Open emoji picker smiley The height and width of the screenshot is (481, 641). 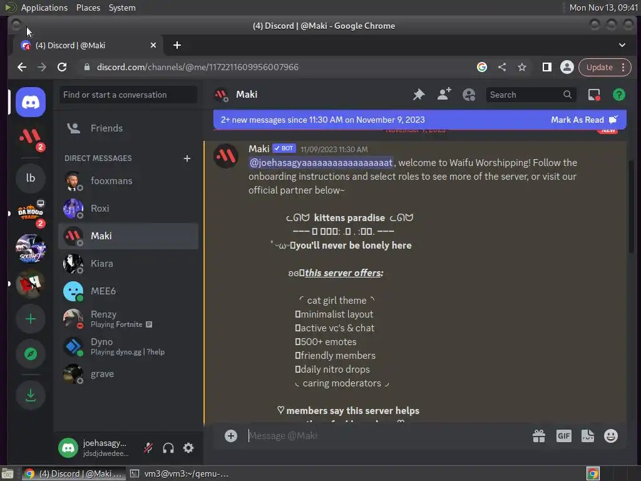(x=611, y=436)
